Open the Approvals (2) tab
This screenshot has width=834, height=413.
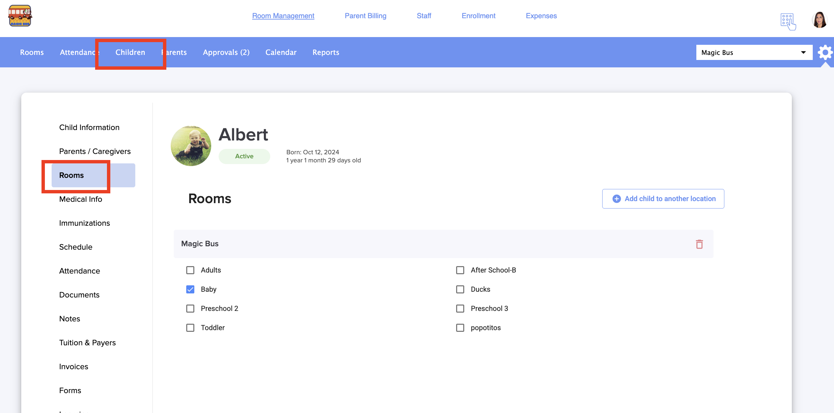226,52
